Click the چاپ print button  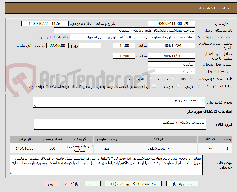point(93,184)
